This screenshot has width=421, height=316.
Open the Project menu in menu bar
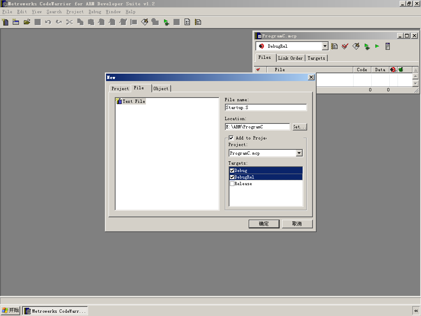(75, 12)
